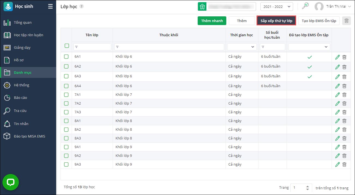
Task: Open the live chat support bubble
Action: [11, 182]
